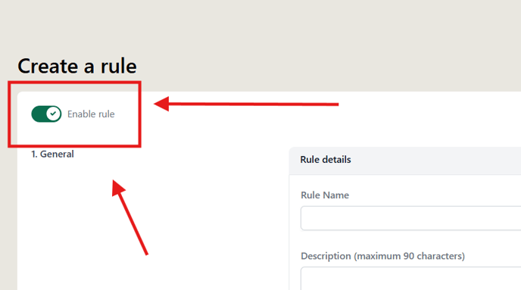Click the word rule in the page title
The image size is (521, 290).
tap(118, 66)
